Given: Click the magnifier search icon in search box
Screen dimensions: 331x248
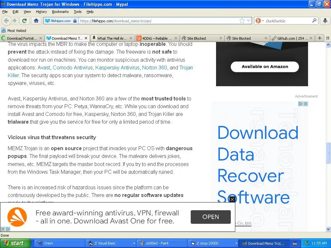Looking at the screenshot, I should point(314,21).
